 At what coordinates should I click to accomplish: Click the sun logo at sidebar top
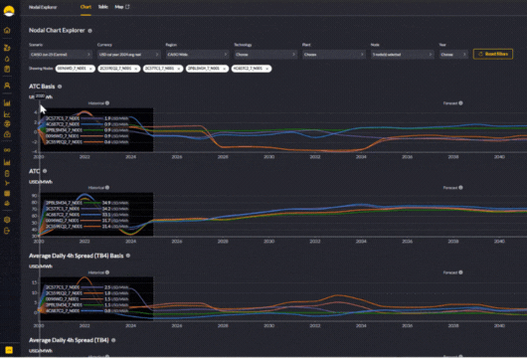click(x=9, y=10)
